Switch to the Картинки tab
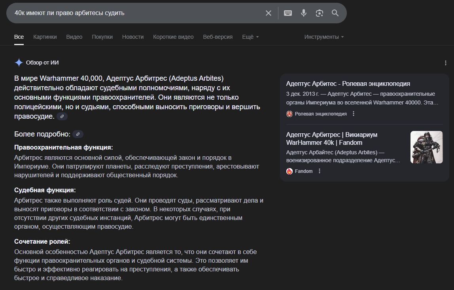Image resolution: width=454 pixels, height=290 pixels. [x=45, y=37]
